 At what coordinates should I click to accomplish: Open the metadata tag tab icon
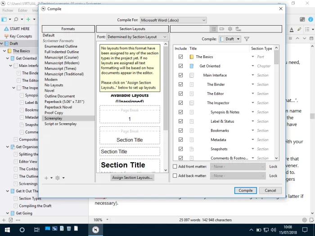222,29
